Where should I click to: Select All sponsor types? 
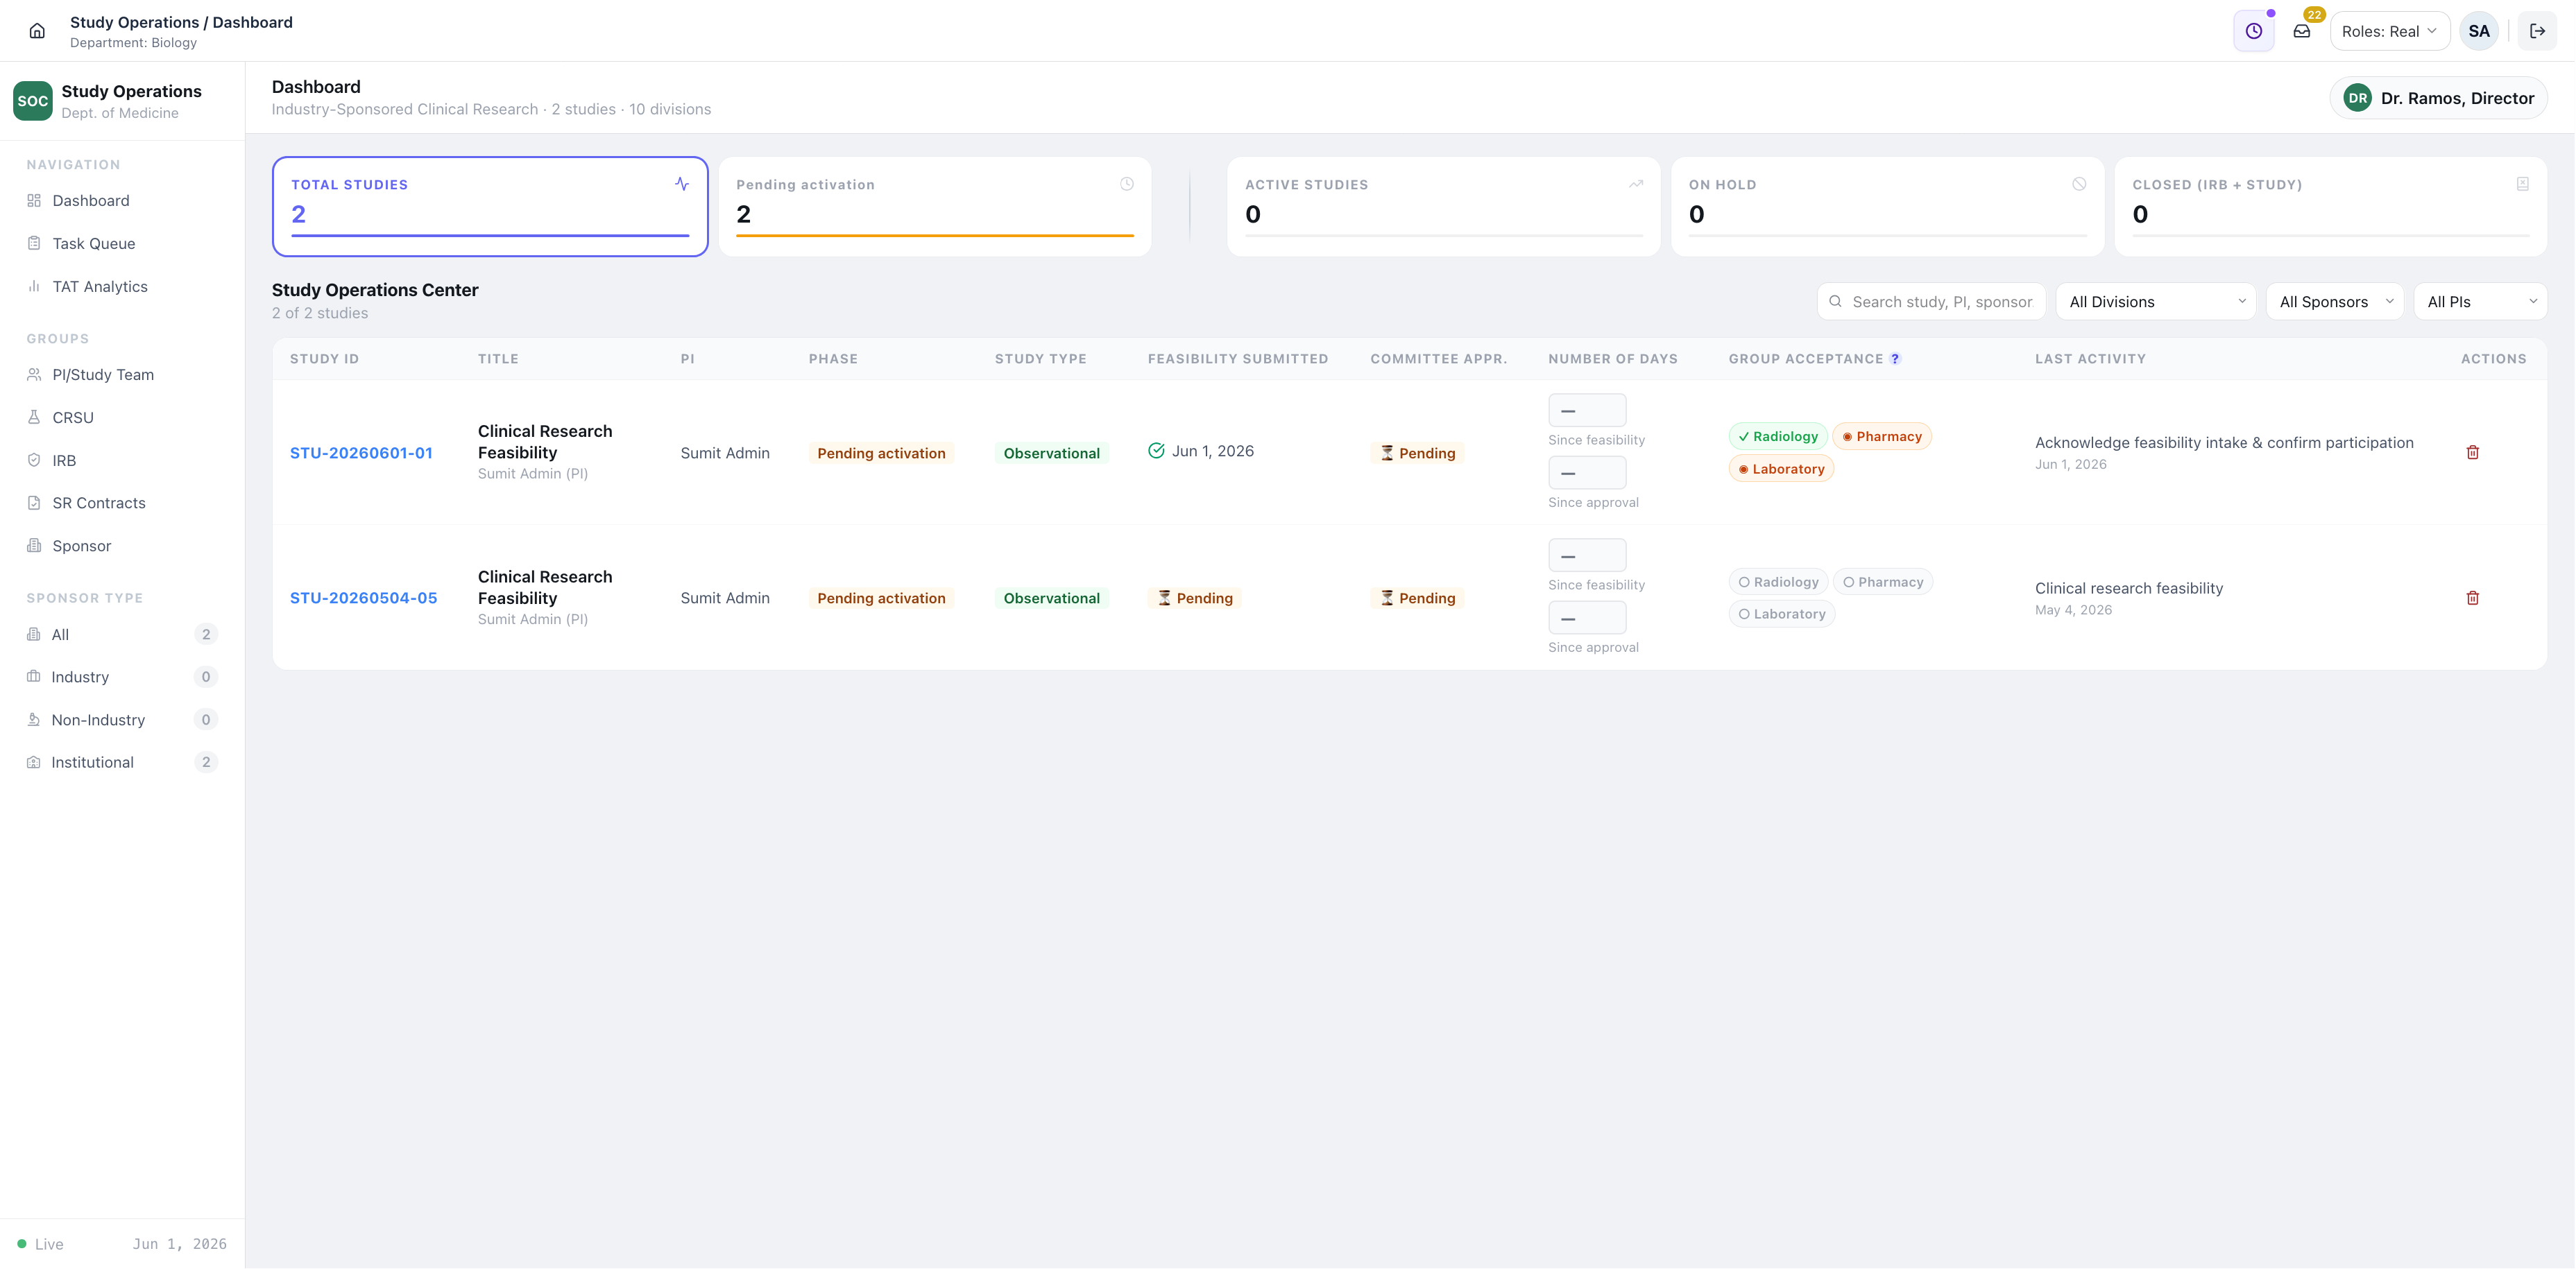[122, 634]
